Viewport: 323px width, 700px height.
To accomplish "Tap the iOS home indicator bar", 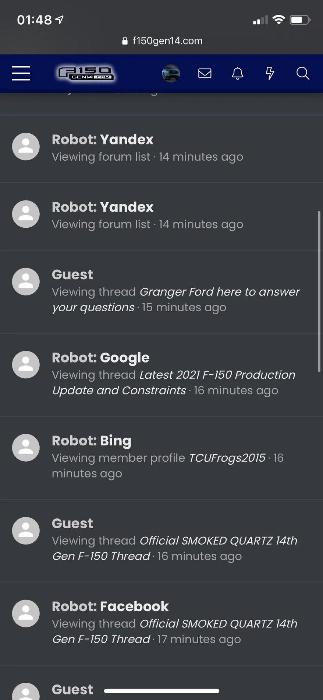I will click(161, 691).
